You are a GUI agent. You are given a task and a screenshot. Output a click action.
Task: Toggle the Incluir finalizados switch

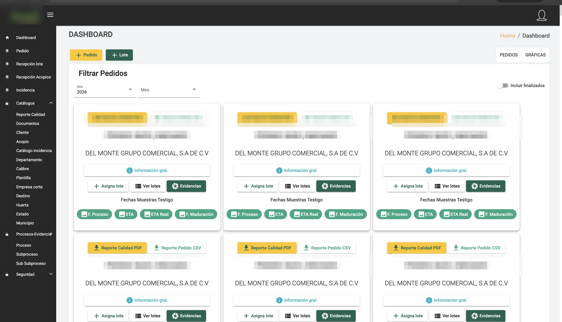[x=503, y=86]
